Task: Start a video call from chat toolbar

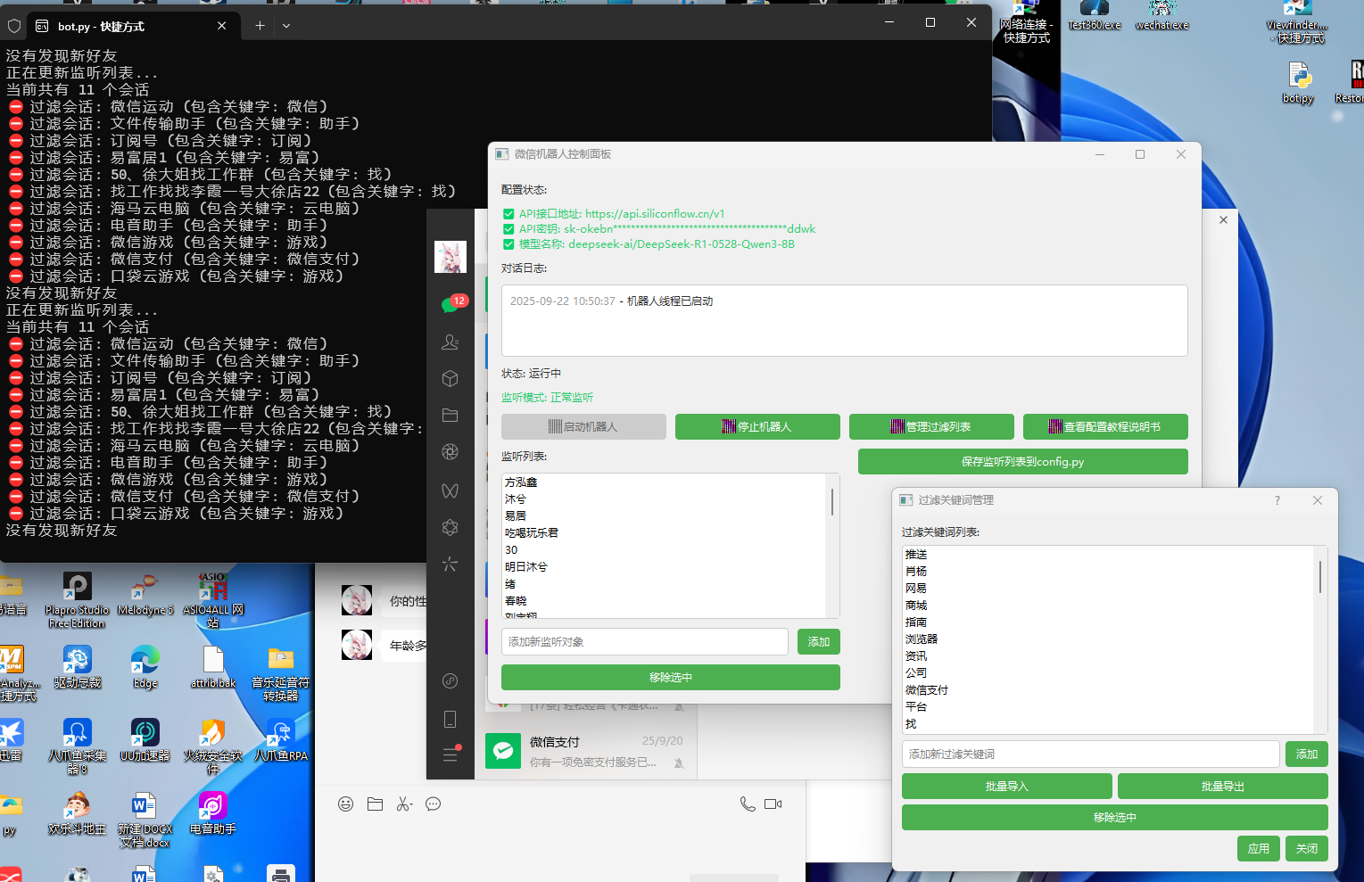Action: click(x=773, y=804)
